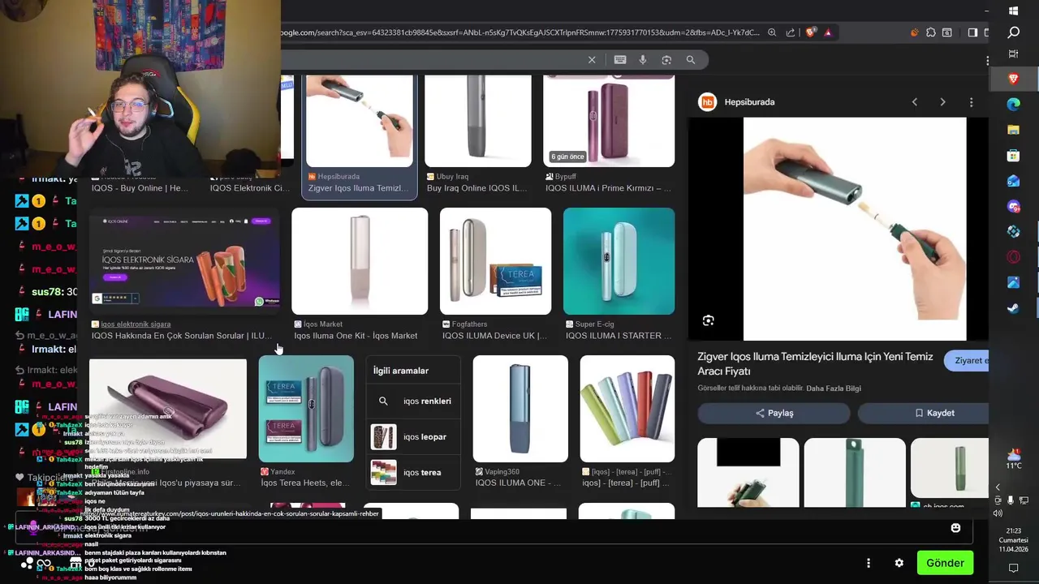Viewport: 1039px width, 584px height.
Task: Open the browser extensions puzzle icon
Action: tap(931, 32)
